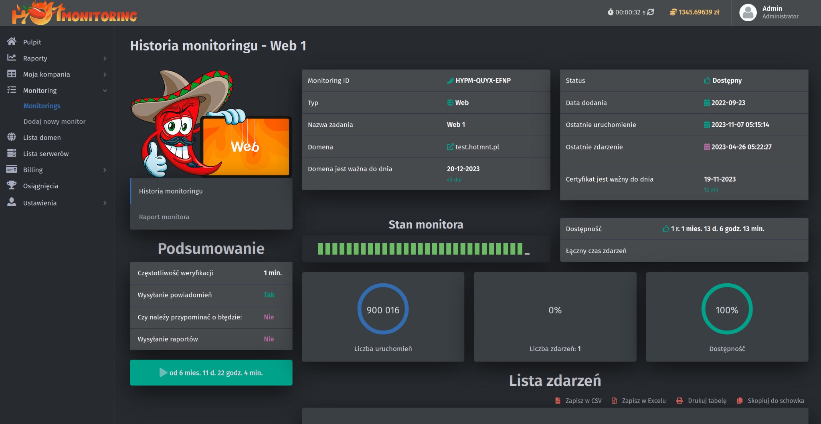Click the coins icon next to the balance
The height and width of the screenshot is (424, 821).
pos(673,12)
